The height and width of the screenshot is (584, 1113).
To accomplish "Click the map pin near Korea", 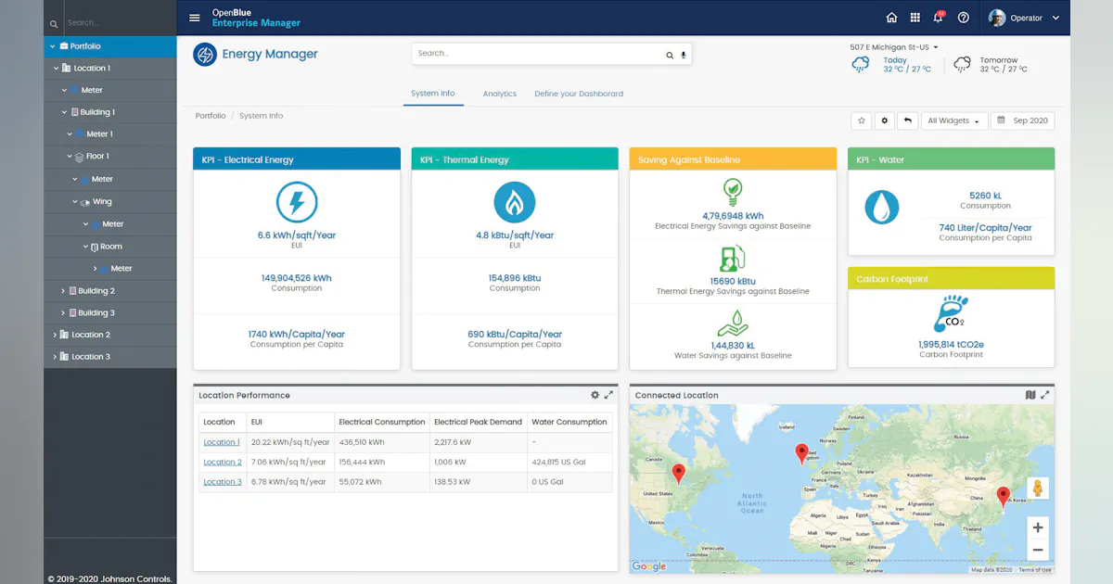I will click(x=1003, y=496).
